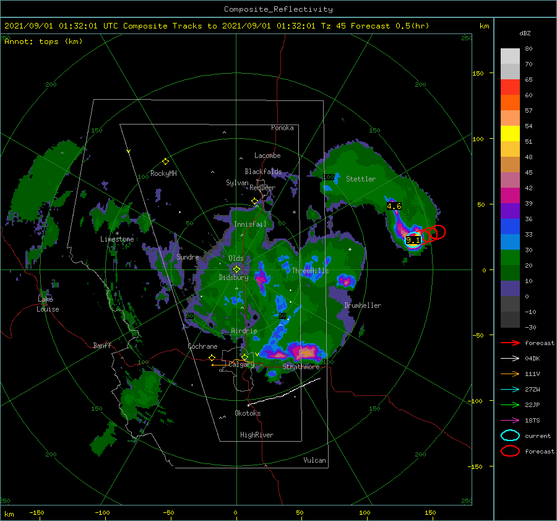557x521 pixels.
Task: Click the ThreeHills town label
Action: tap(310, 271)
